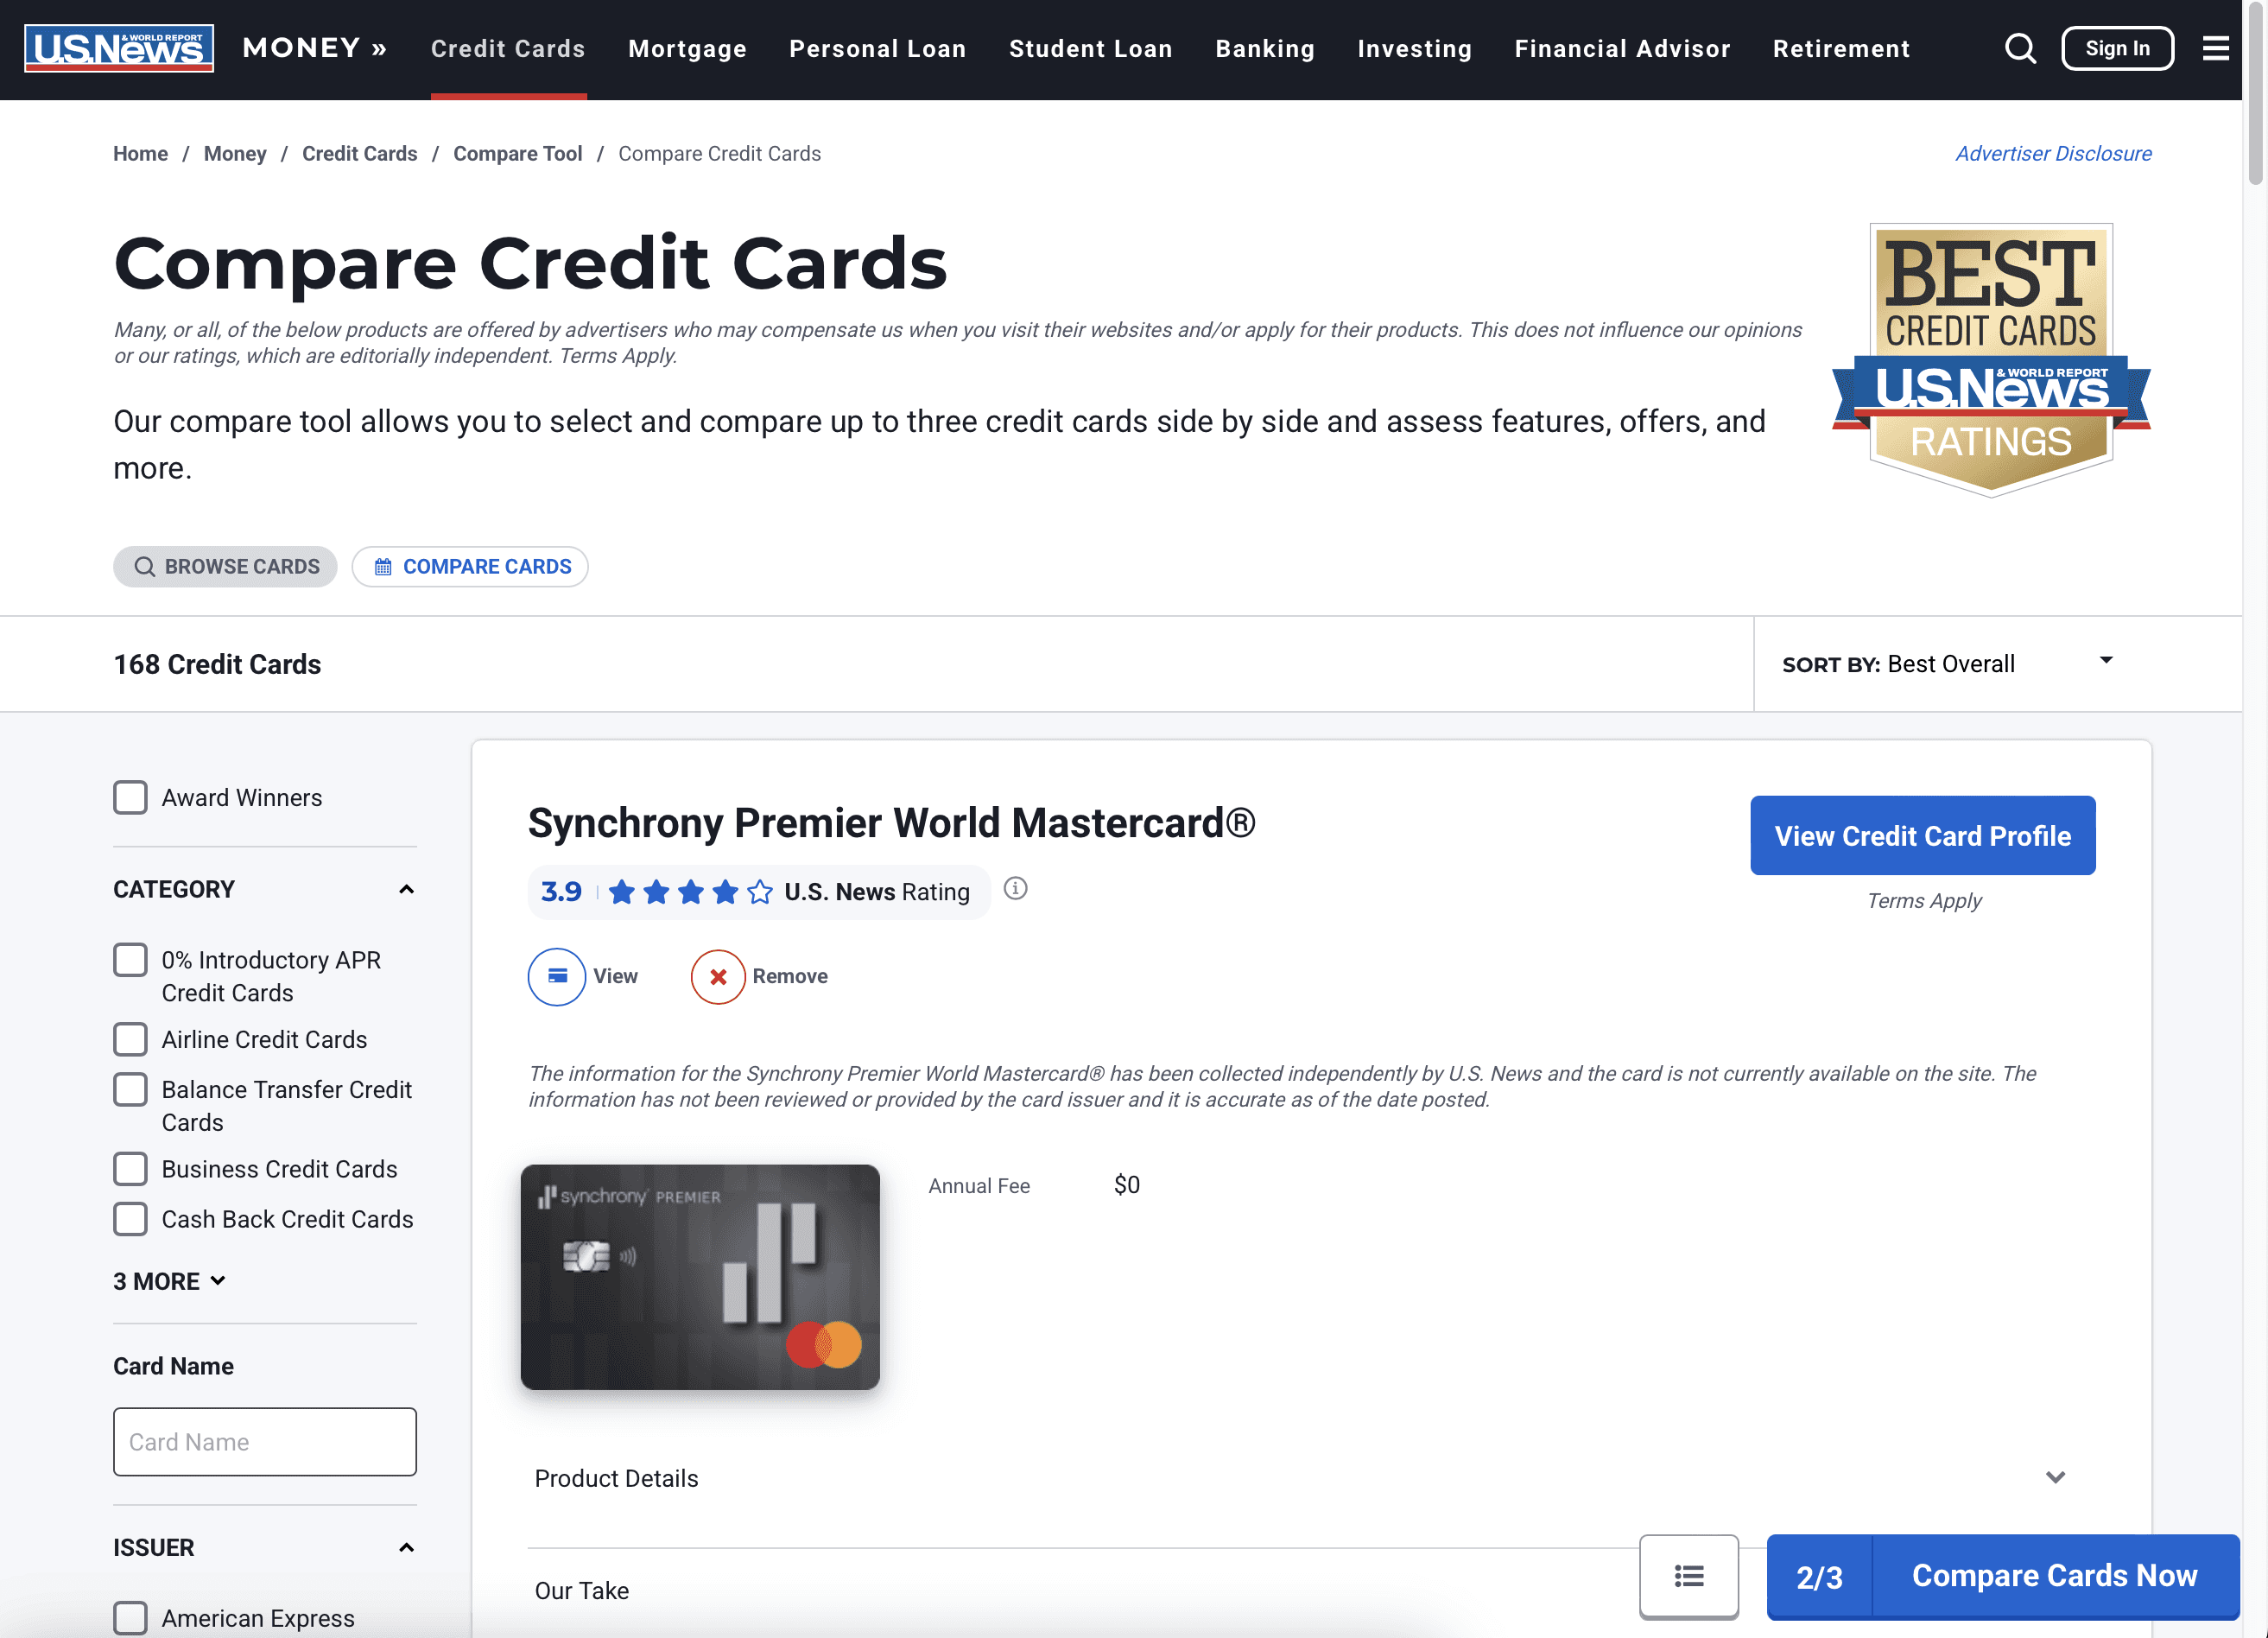
Task: Open the list icon button near compare bar
Action: pyautogui.click(x=1688, y=1576)
